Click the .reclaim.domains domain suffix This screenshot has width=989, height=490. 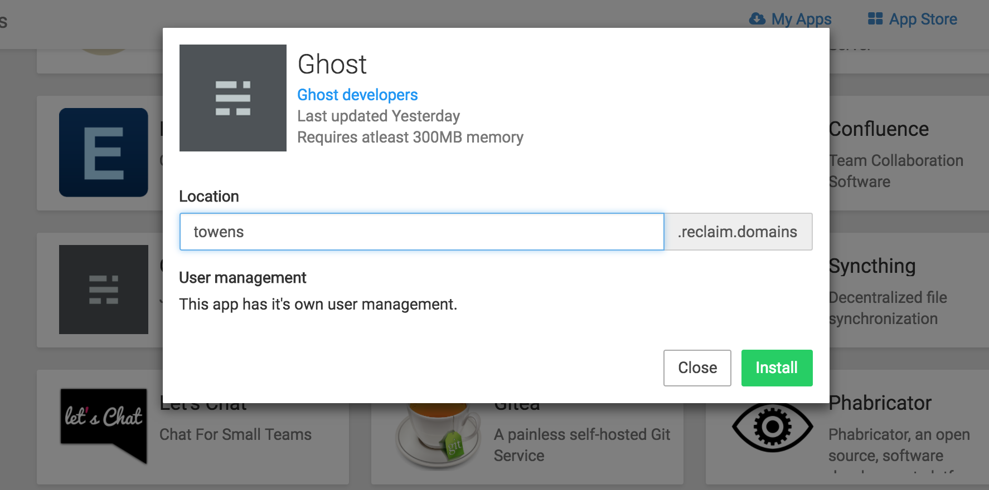[x=738, y=232]
